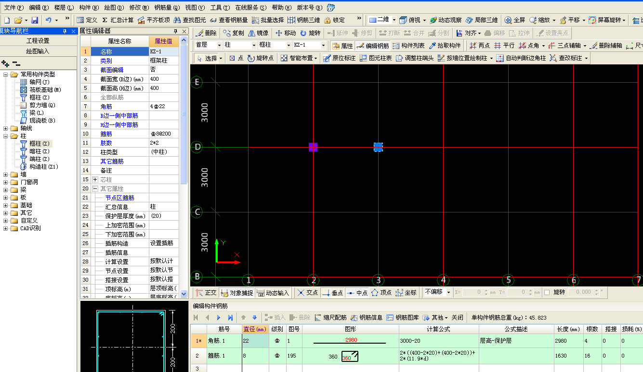Run 汇总计算 summary calculation
Viewport: 643px width, 372px height.
point(118,20)
